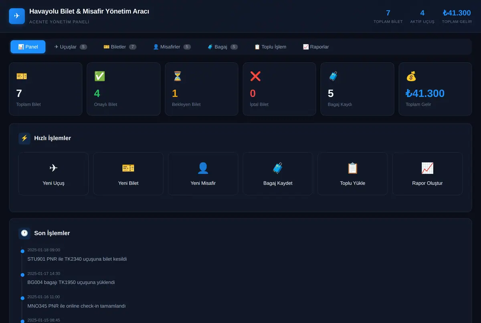Click the luggage icon above Bagaj Kaydı
Viewport: 481px width, 323px height.
coord(333,76)
